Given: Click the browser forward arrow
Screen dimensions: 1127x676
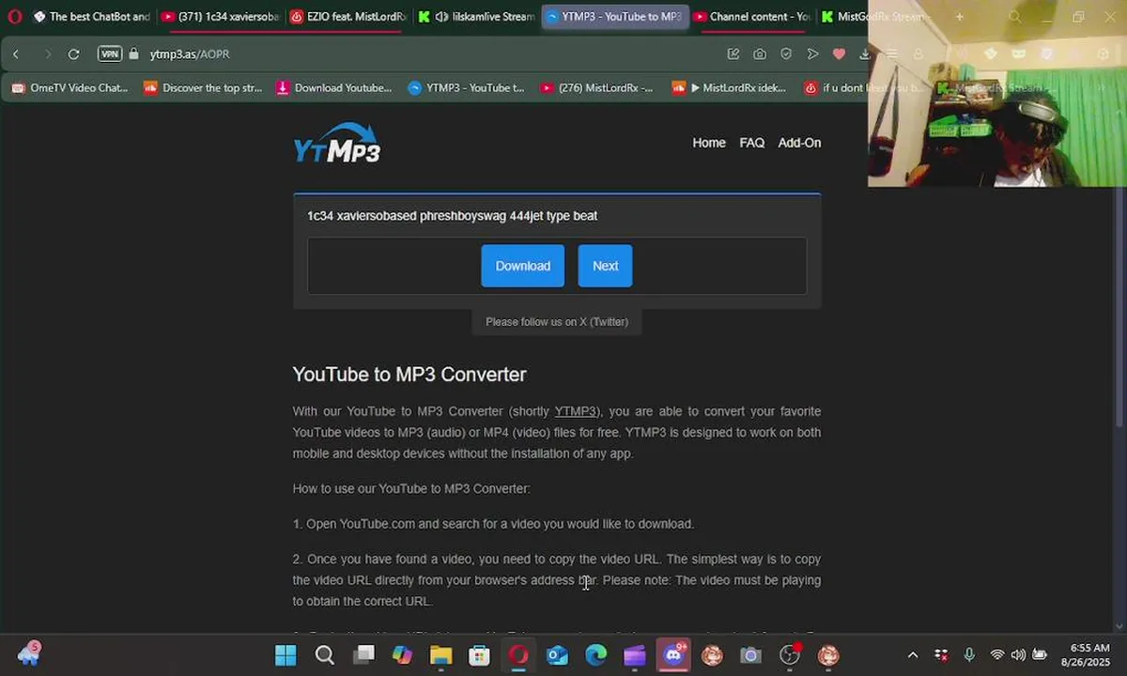Looking at the screenshot, I should pos(48,54).
